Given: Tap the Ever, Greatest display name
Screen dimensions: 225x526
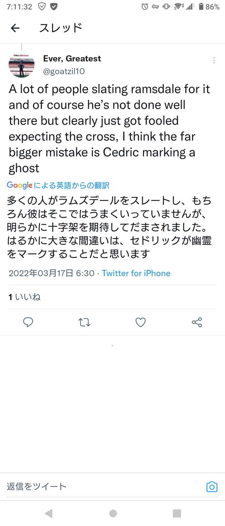Looking at the screenshot, I should 72,58.
